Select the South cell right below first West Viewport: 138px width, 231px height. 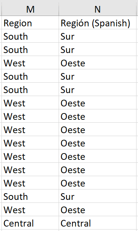30,76
